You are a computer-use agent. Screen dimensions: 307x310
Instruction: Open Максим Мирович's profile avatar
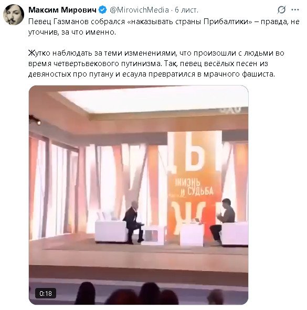tap(14, 15)
